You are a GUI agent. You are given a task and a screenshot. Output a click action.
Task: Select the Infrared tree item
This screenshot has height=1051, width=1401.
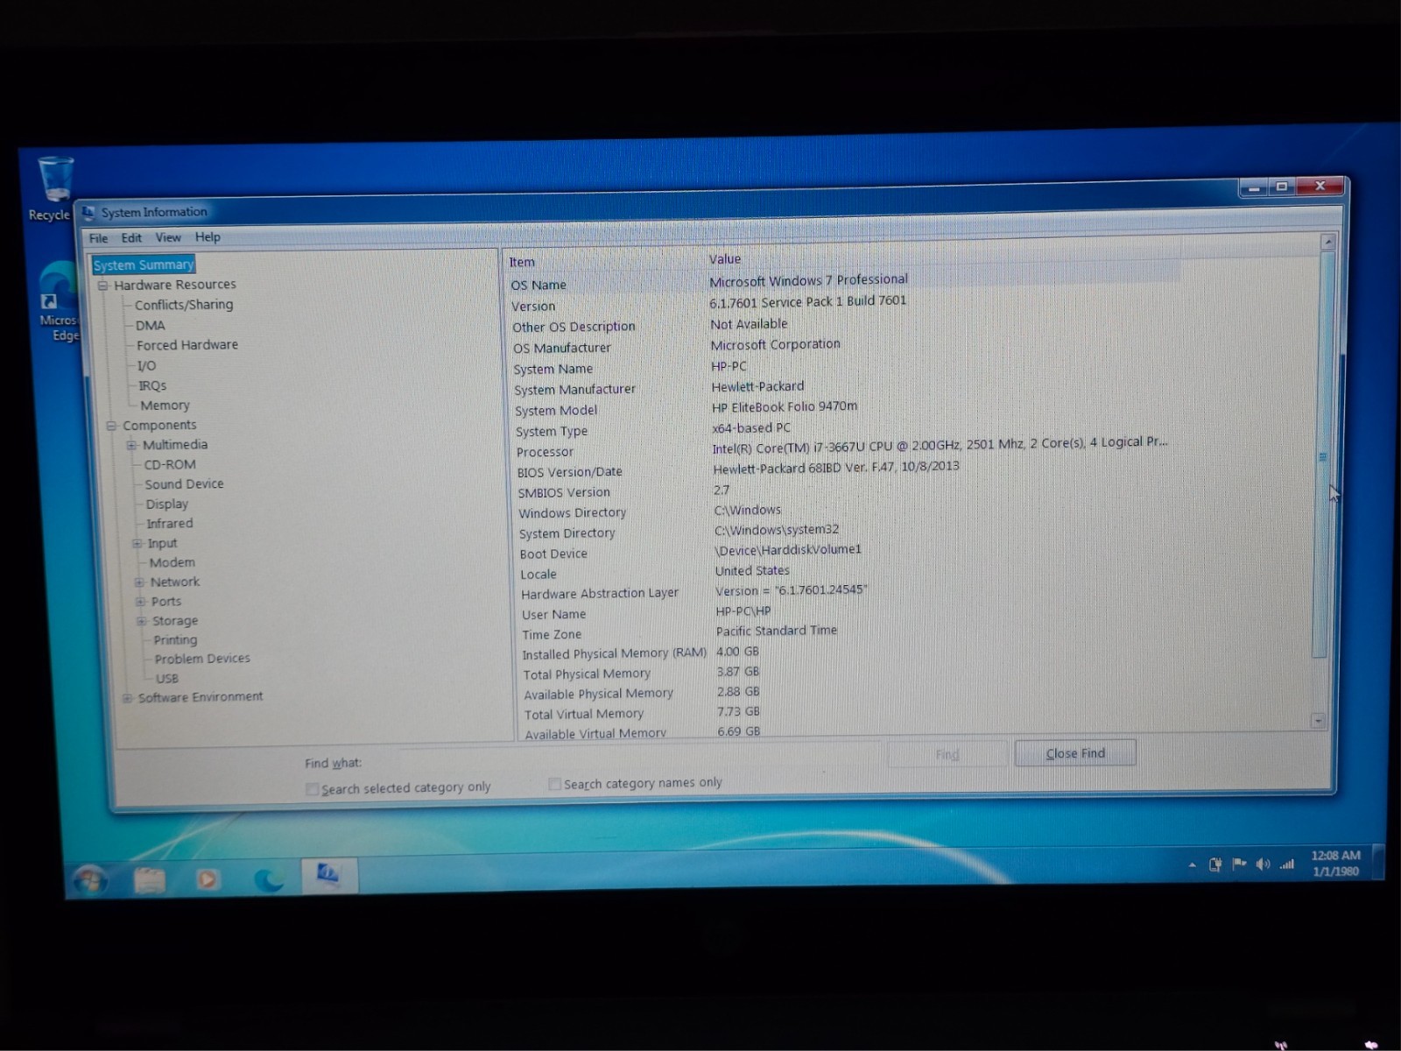(x=170, y=524)
